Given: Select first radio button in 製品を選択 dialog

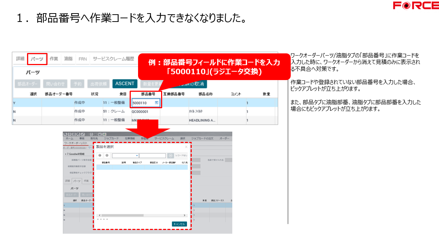Looking at the screenshot, I should [100, 155].
